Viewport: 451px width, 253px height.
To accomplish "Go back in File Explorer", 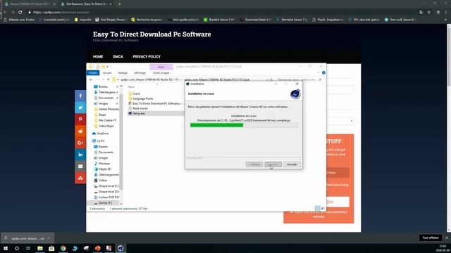I will coord(91,79).
